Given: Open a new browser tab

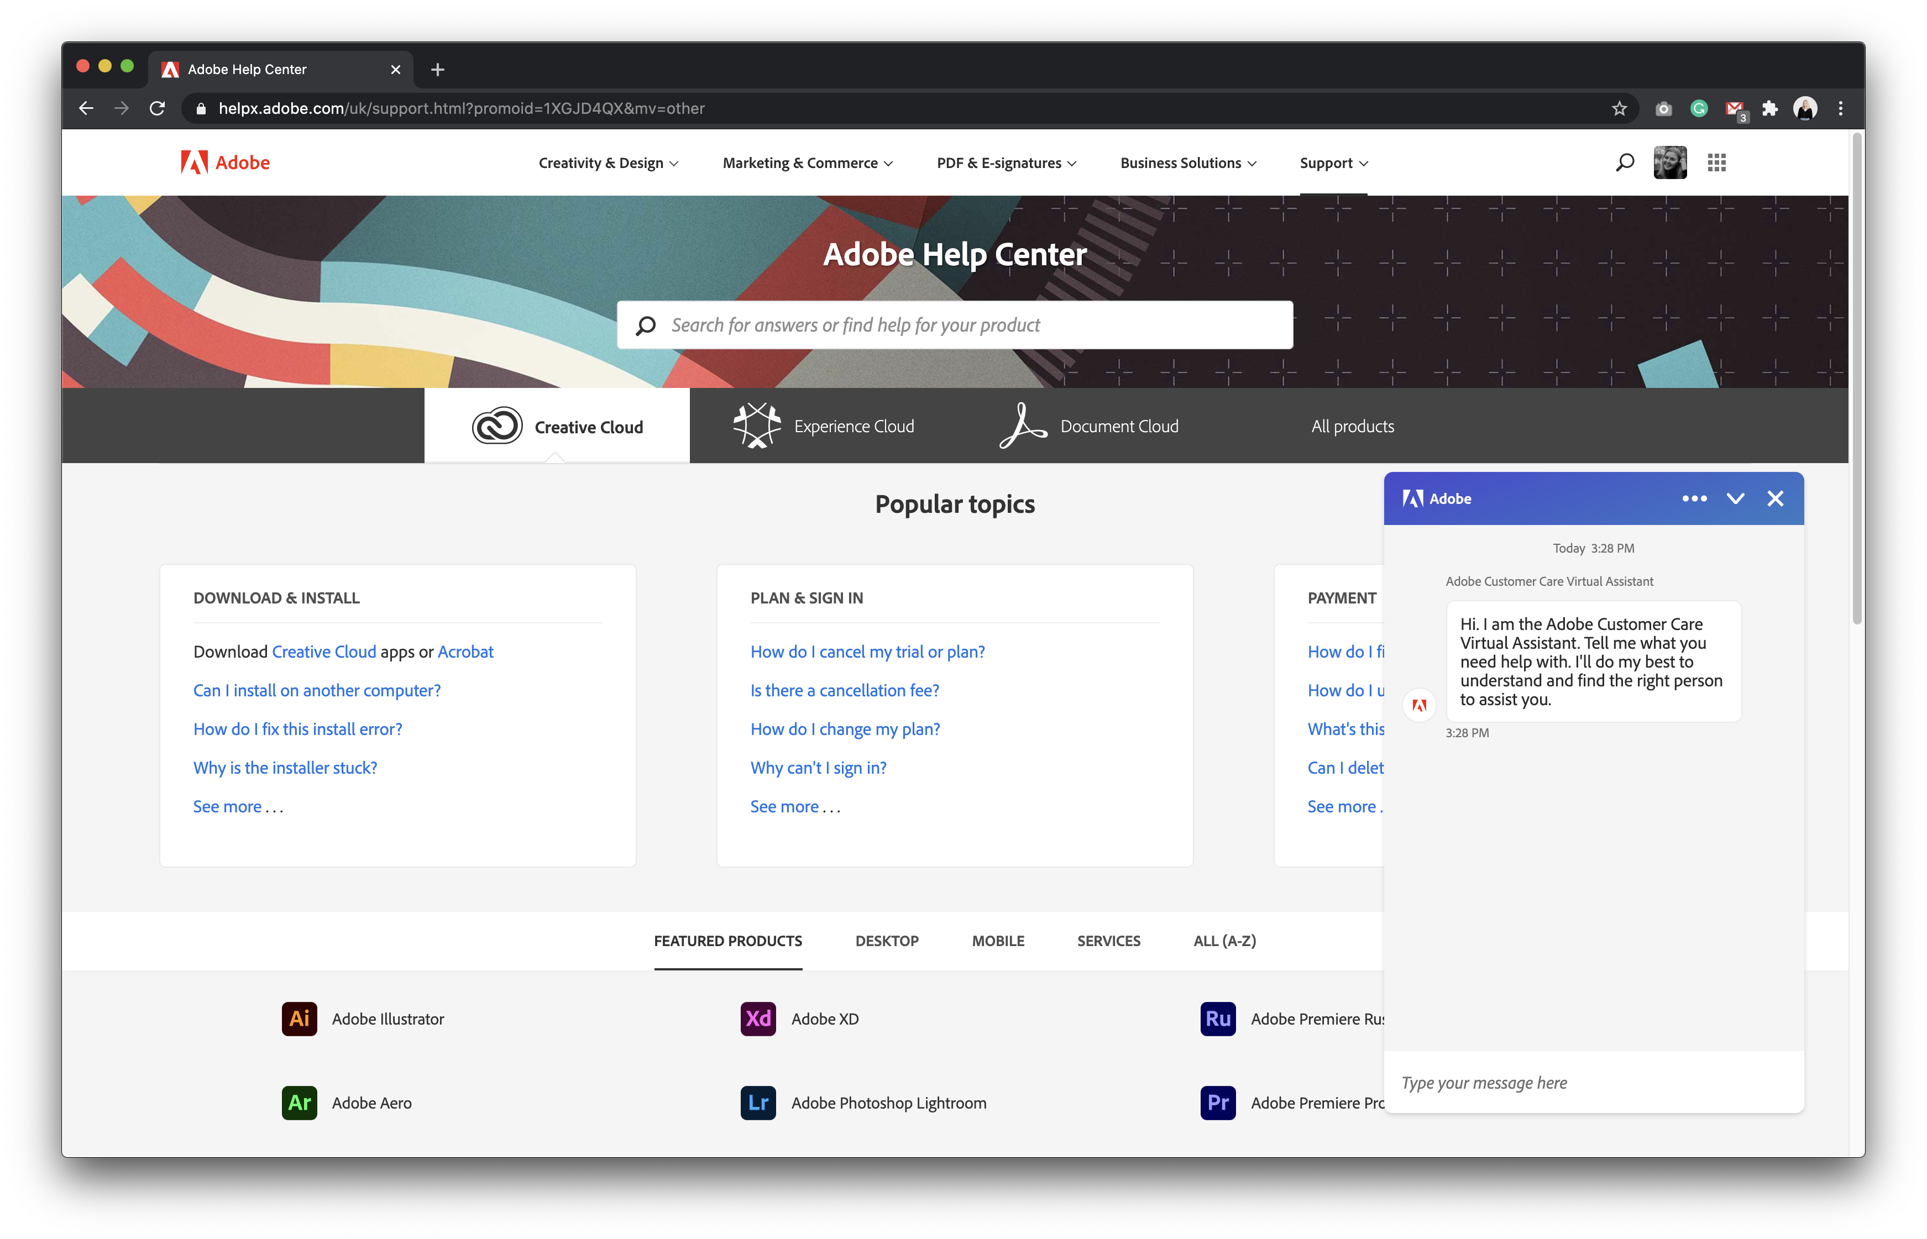Looking at the screenshot, I should tap(437, 70).
